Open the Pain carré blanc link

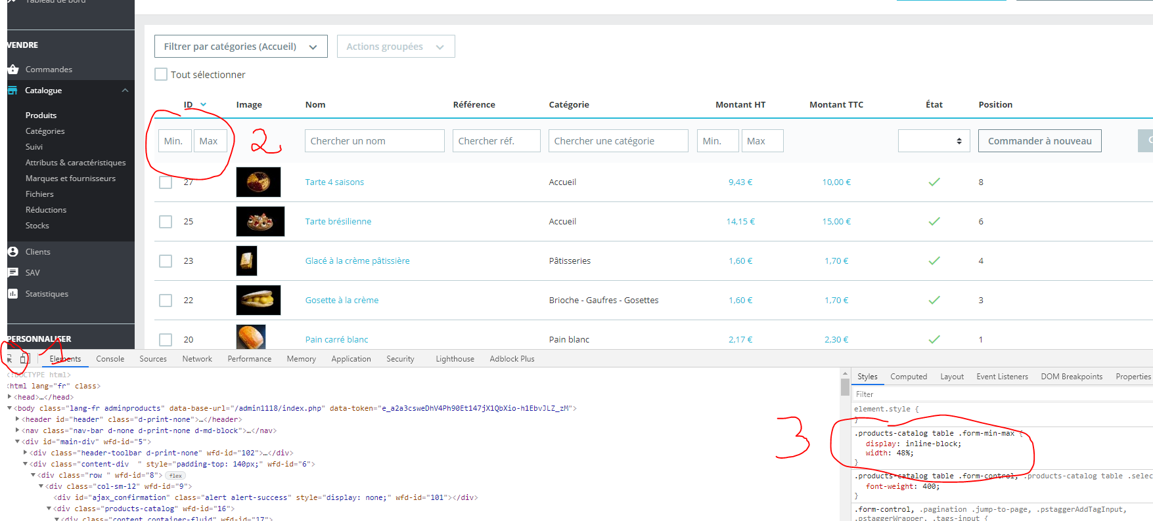click(x=336, y=339)
